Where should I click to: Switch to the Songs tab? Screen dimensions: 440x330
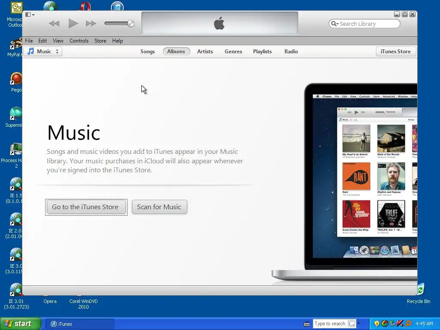148,52
